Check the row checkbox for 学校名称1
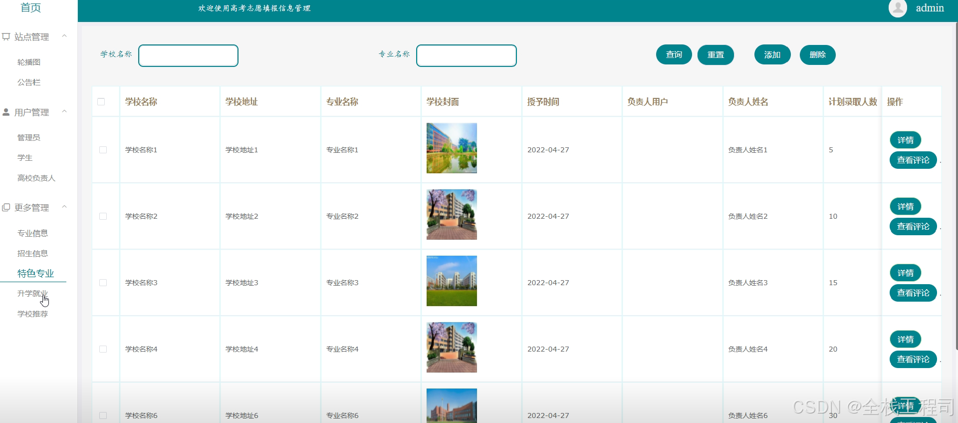The height and width of the screenshot is (423, 958). 103,150
